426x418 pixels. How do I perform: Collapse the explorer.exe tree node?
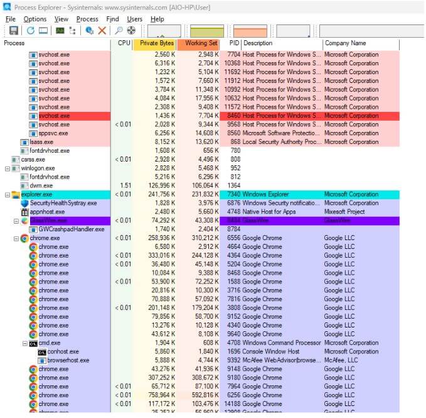[8, 195]
